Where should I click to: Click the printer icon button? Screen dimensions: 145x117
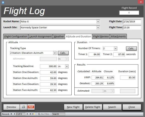(23, 107)
